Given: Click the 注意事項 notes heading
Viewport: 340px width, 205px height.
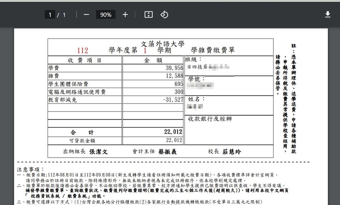Looking at the screenshot, I should pos(30,169).
